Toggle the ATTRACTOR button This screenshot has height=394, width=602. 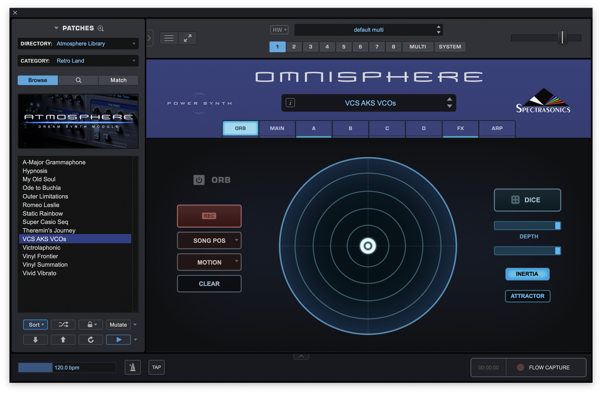coord(527,296)
